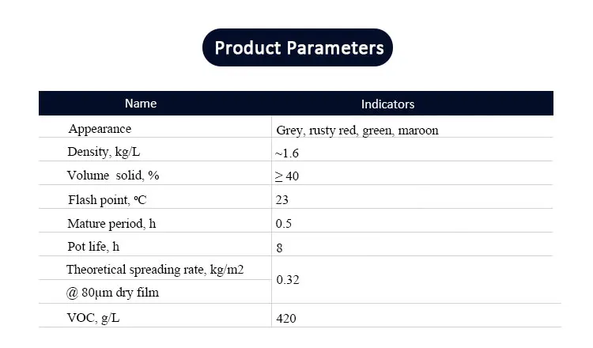
Task: Select the Name column header
Action: [141, 104]
